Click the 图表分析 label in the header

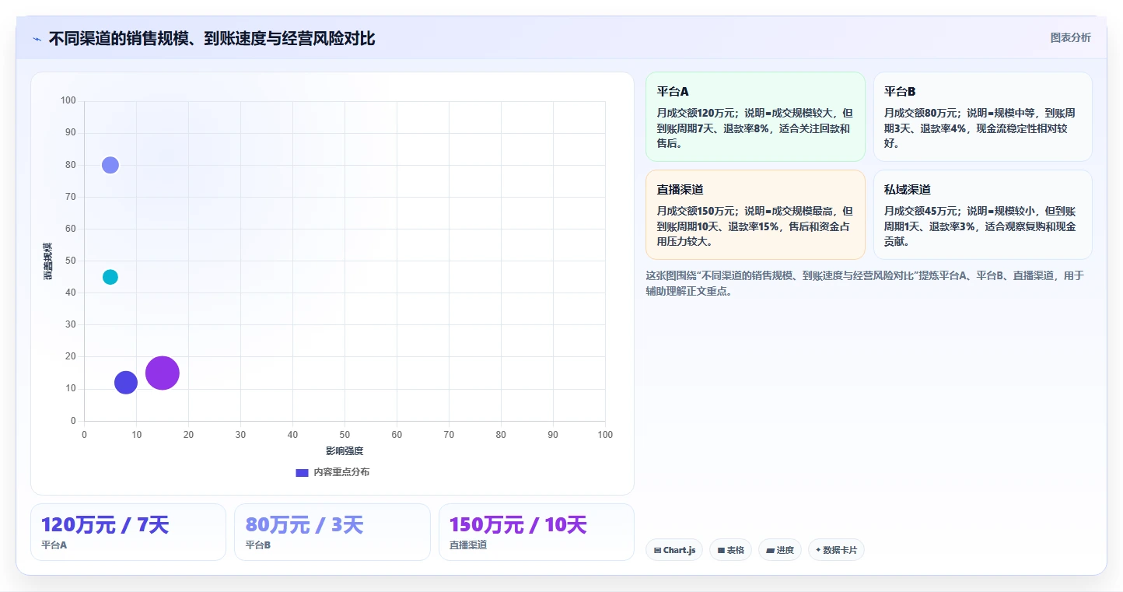[1070, 38]
